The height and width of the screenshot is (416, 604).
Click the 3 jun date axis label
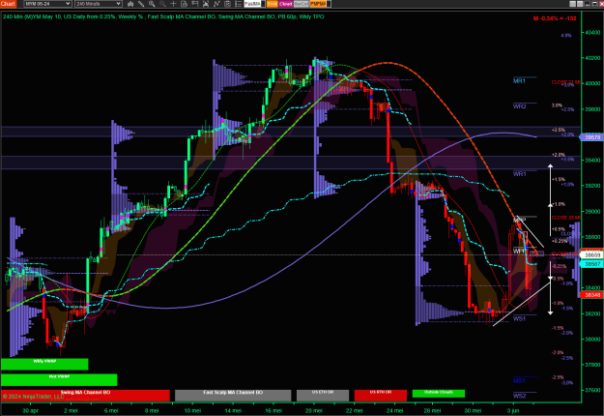pyautogui.click(x=513, y=410)
